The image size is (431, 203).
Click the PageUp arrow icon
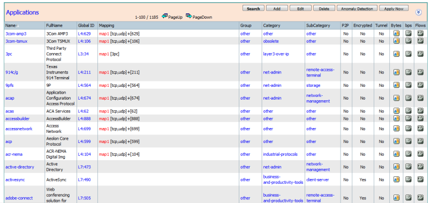click(165, 16)
